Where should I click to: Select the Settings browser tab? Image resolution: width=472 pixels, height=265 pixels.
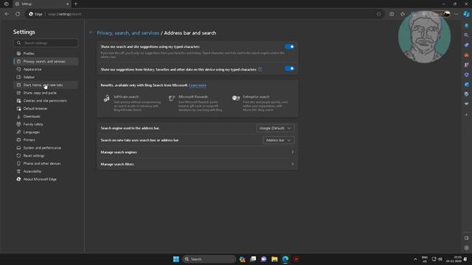pos(41,4)
